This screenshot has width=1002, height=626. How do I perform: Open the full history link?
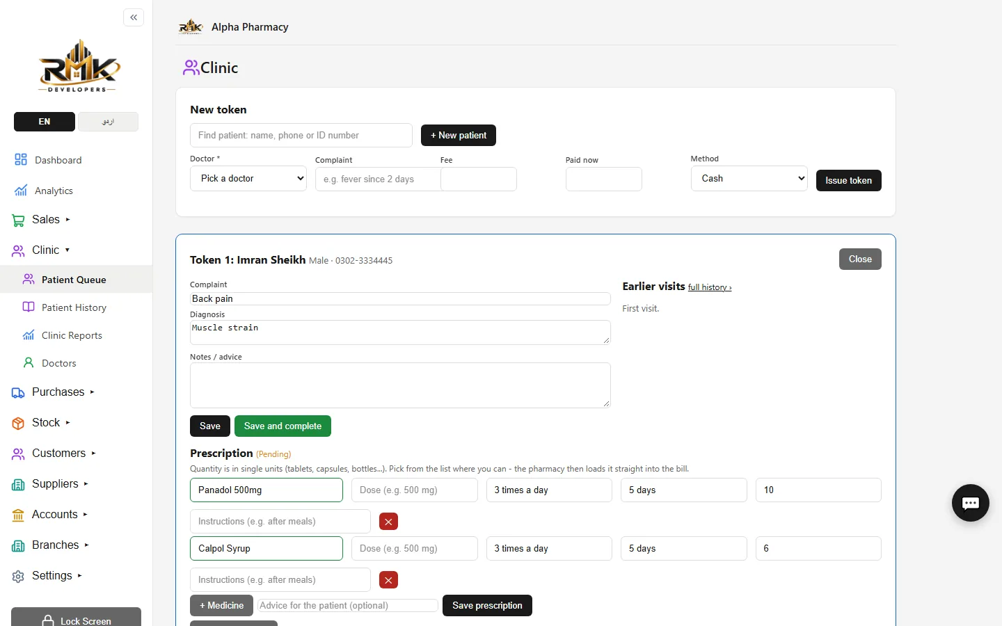click(710, 287)
